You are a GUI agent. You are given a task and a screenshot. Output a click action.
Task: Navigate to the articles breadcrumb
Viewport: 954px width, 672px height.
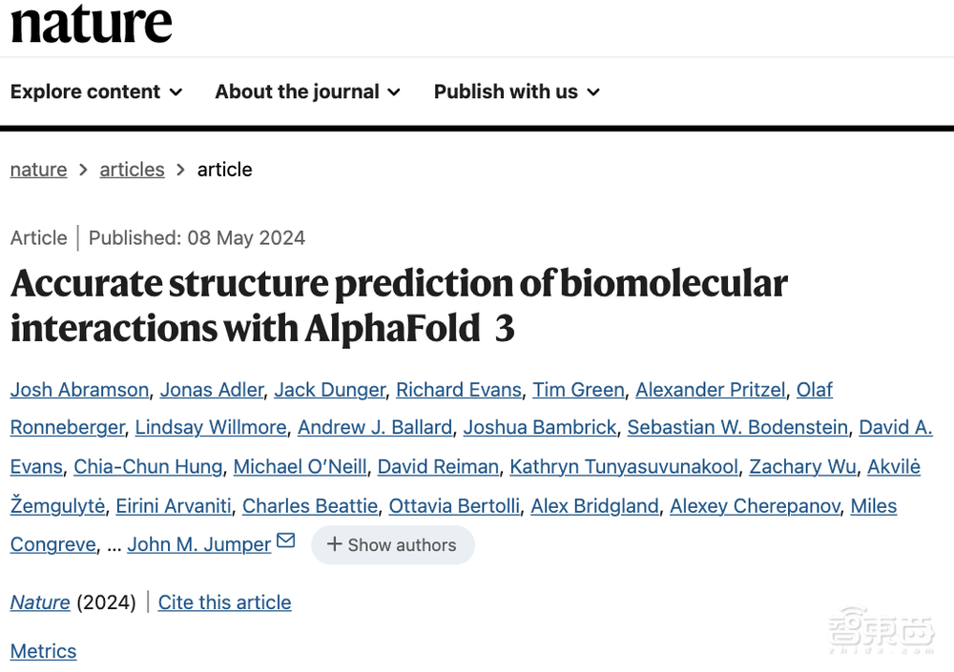[132, 170]
